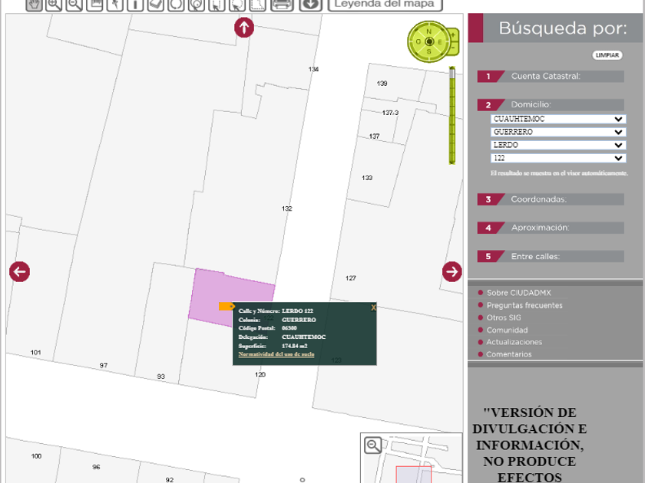Click N on the compass control
The width and height of the screenshot is (645, 483).
(x=429, y=31)
